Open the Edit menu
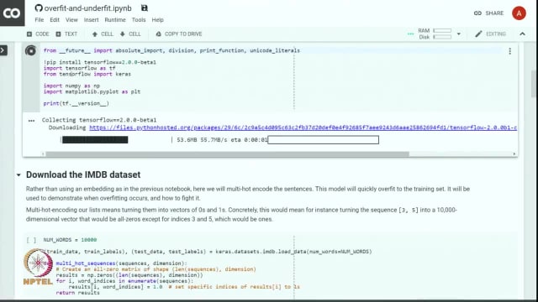Image resolution: width=538 pixels, height=302 pixels. coord(55,20)
